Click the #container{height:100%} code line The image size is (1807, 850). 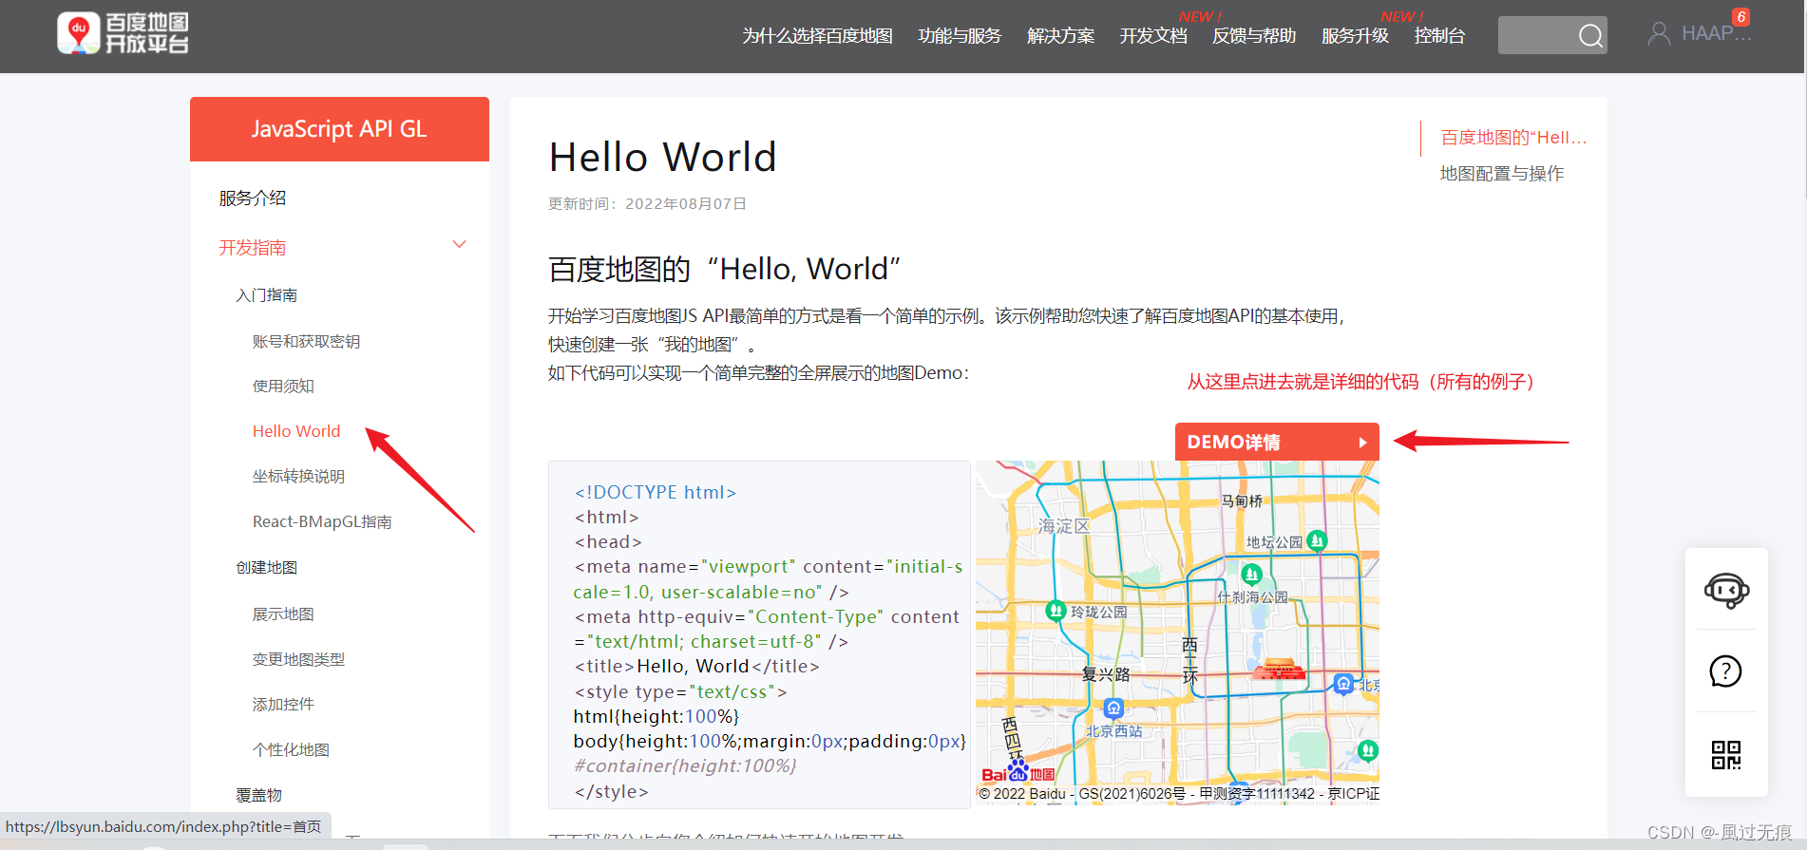pos(685,765)
